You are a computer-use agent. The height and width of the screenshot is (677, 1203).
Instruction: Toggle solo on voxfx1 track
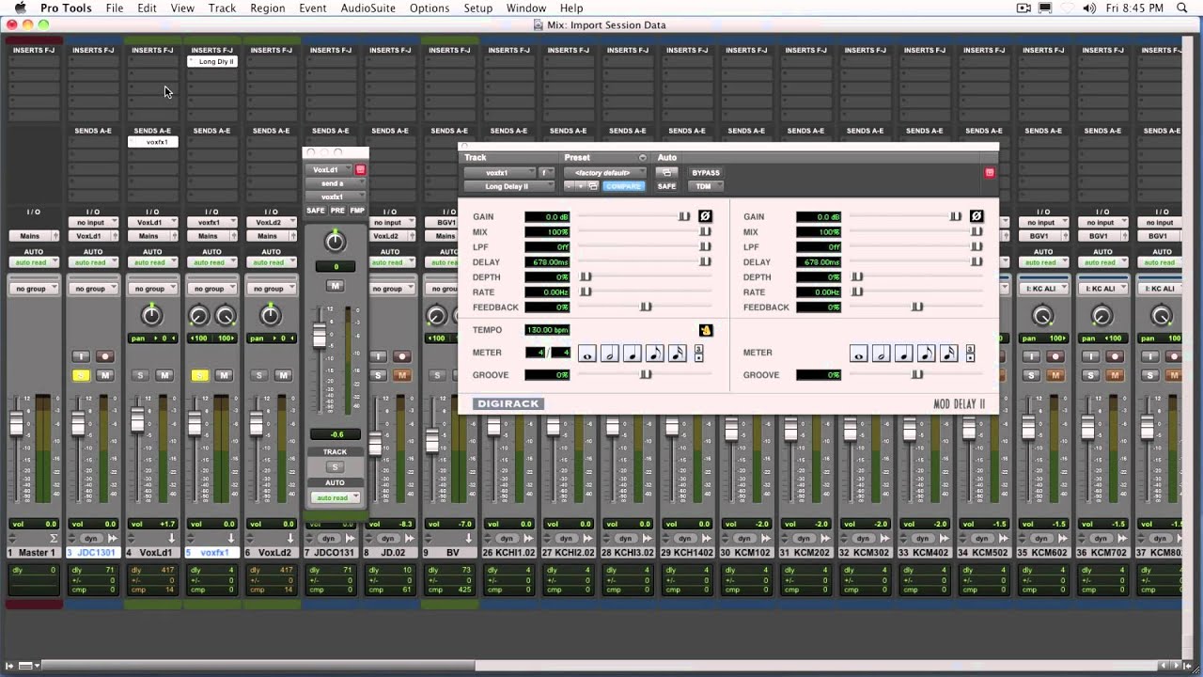coord(199,375)
